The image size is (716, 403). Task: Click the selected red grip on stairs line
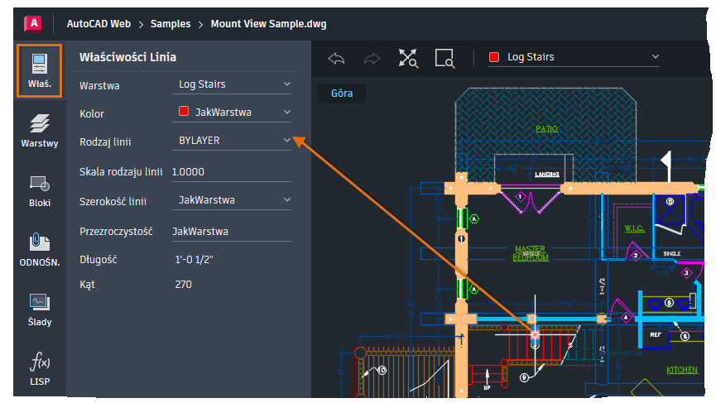point(535,335)
